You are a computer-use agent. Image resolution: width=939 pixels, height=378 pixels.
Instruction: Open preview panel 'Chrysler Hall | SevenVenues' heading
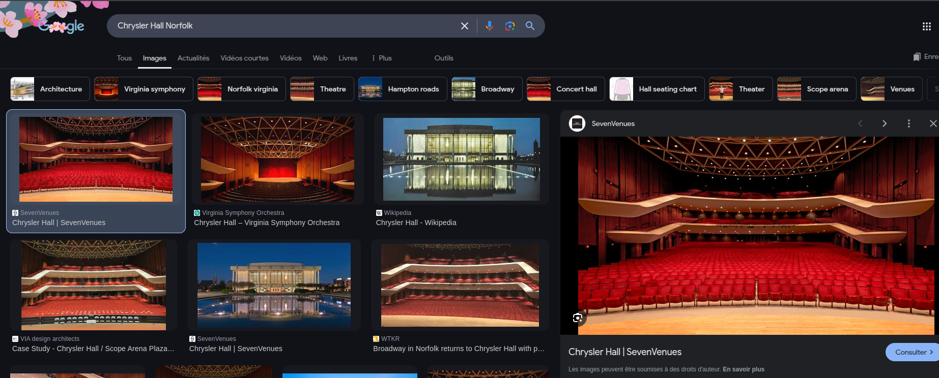625,352
